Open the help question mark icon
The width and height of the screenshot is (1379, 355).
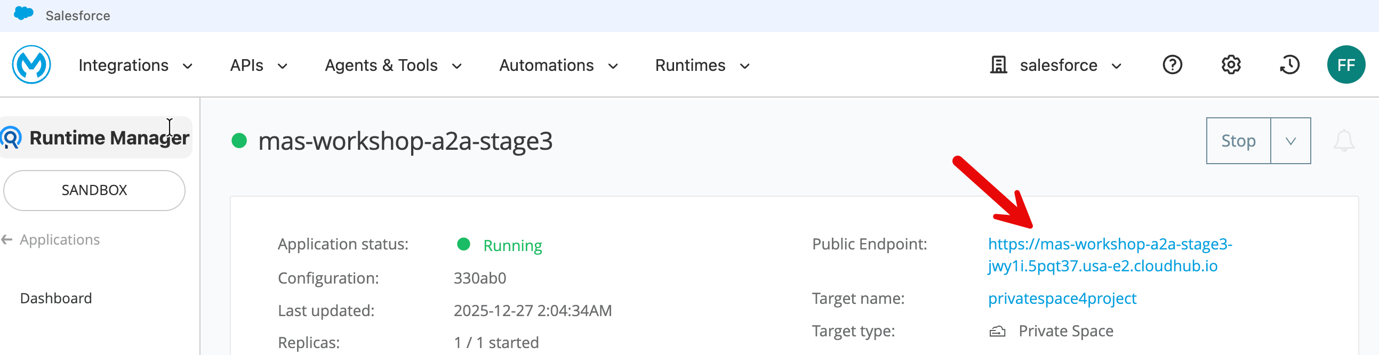tap(1173, 65)
